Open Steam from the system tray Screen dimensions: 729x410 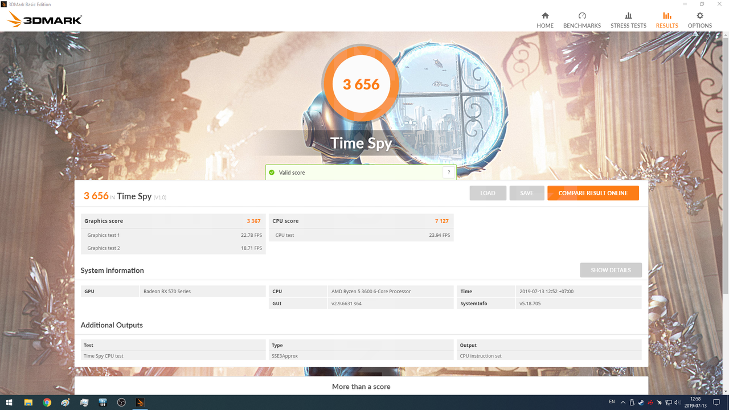(x=640, y=403)
